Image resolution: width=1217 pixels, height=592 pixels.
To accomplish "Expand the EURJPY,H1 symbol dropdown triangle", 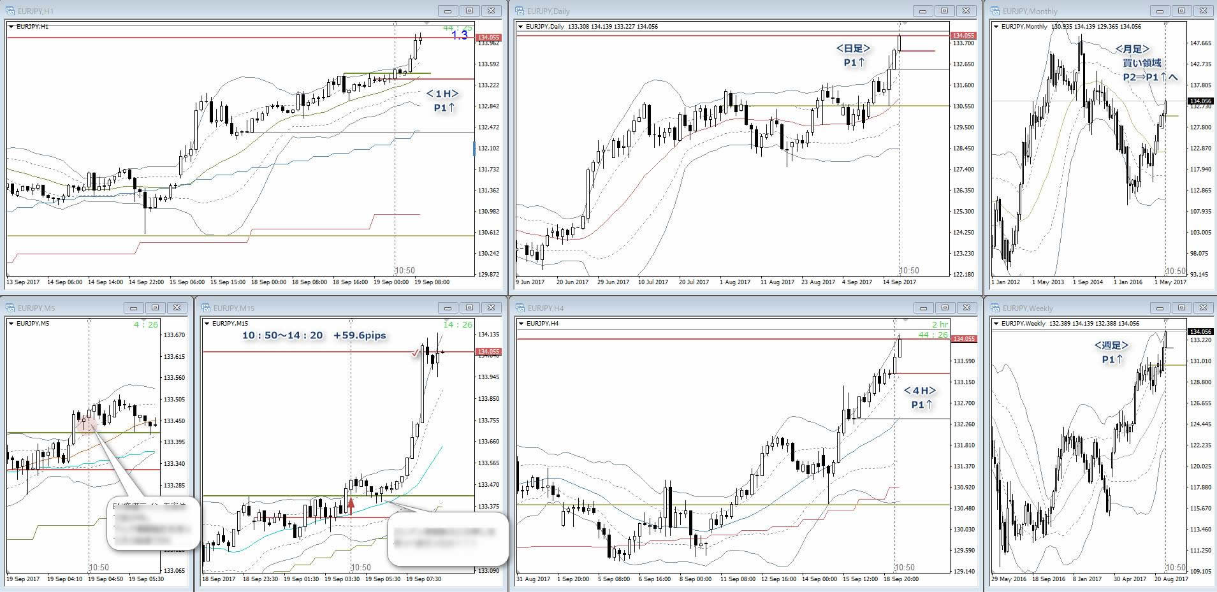I will point(11,27).
